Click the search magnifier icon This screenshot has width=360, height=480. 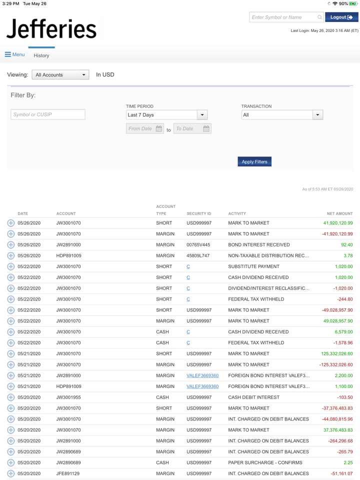point(319,17)
